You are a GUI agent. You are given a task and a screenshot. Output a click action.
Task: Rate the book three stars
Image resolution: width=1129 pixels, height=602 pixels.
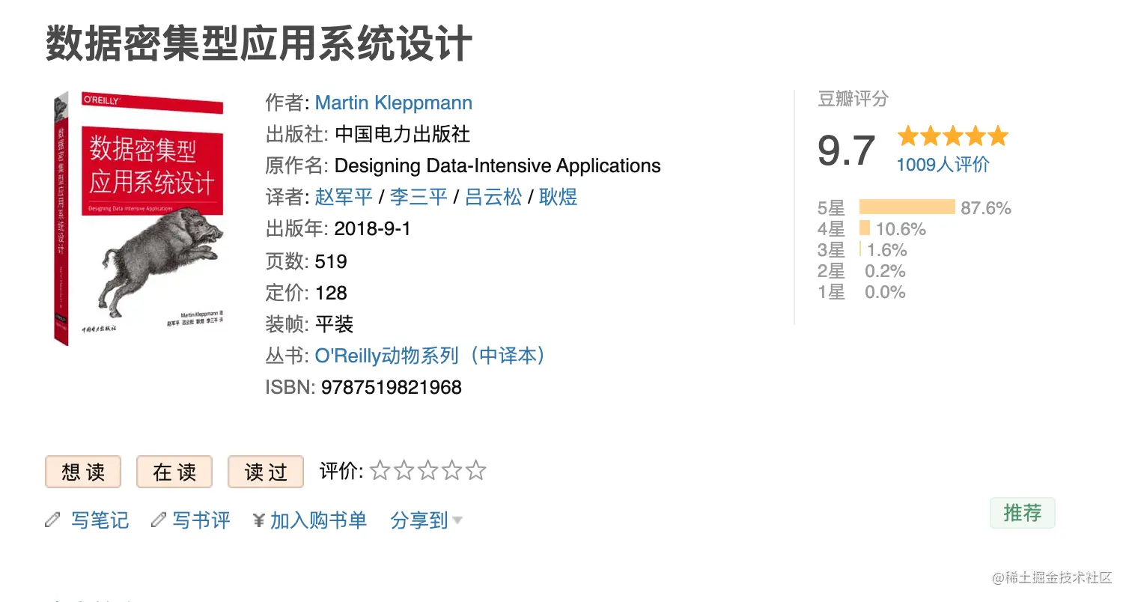point(428,471)
